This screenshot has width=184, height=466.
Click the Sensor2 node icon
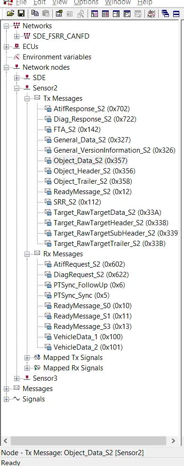click(x=27, y=88)
